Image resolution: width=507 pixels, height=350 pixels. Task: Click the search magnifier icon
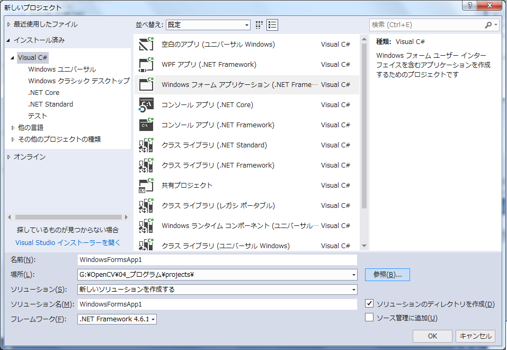[x=488, y=25]
